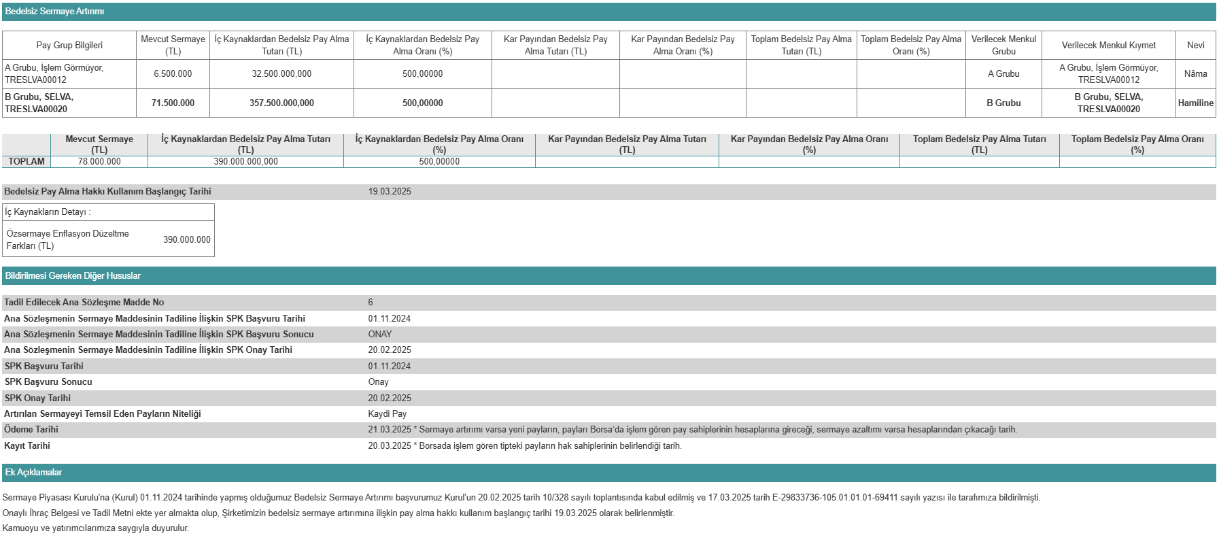Click the 'Verilecek Menkul Grubu' column header

coord(1003,45)
